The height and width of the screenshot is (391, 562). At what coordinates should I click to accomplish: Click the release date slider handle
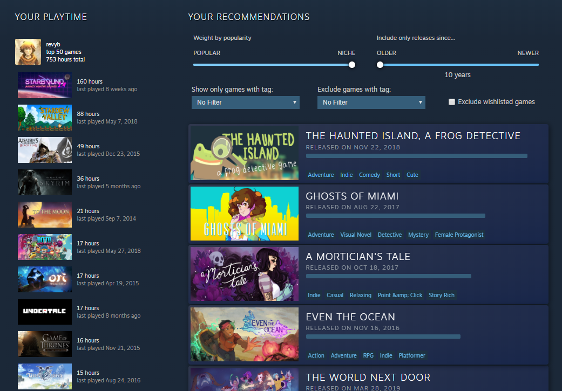click(x=380, y=65)
